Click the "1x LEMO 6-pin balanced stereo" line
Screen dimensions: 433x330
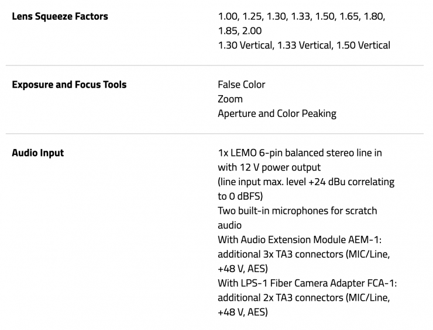tap(300, 153)
